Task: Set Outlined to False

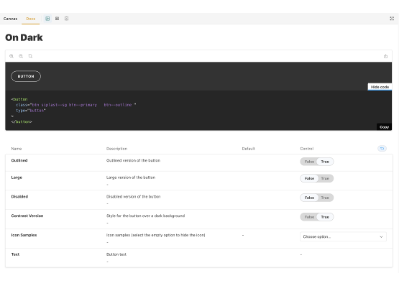Action: click(309, 162)
